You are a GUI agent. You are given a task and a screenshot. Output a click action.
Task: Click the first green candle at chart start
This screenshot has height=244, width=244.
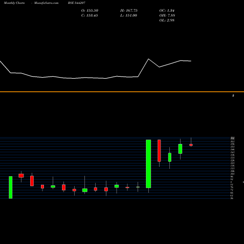point(11,187)
